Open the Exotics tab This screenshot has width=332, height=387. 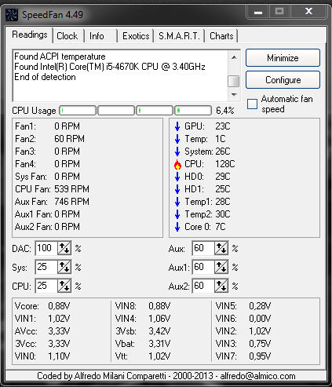click(x=136, y=36)
